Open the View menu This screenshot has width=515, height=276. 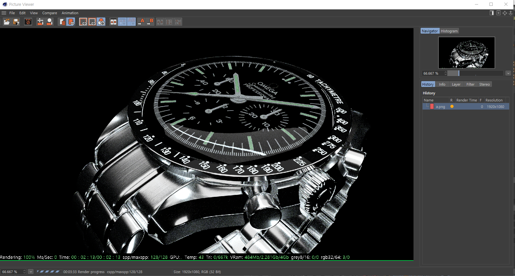click(34, 13)
